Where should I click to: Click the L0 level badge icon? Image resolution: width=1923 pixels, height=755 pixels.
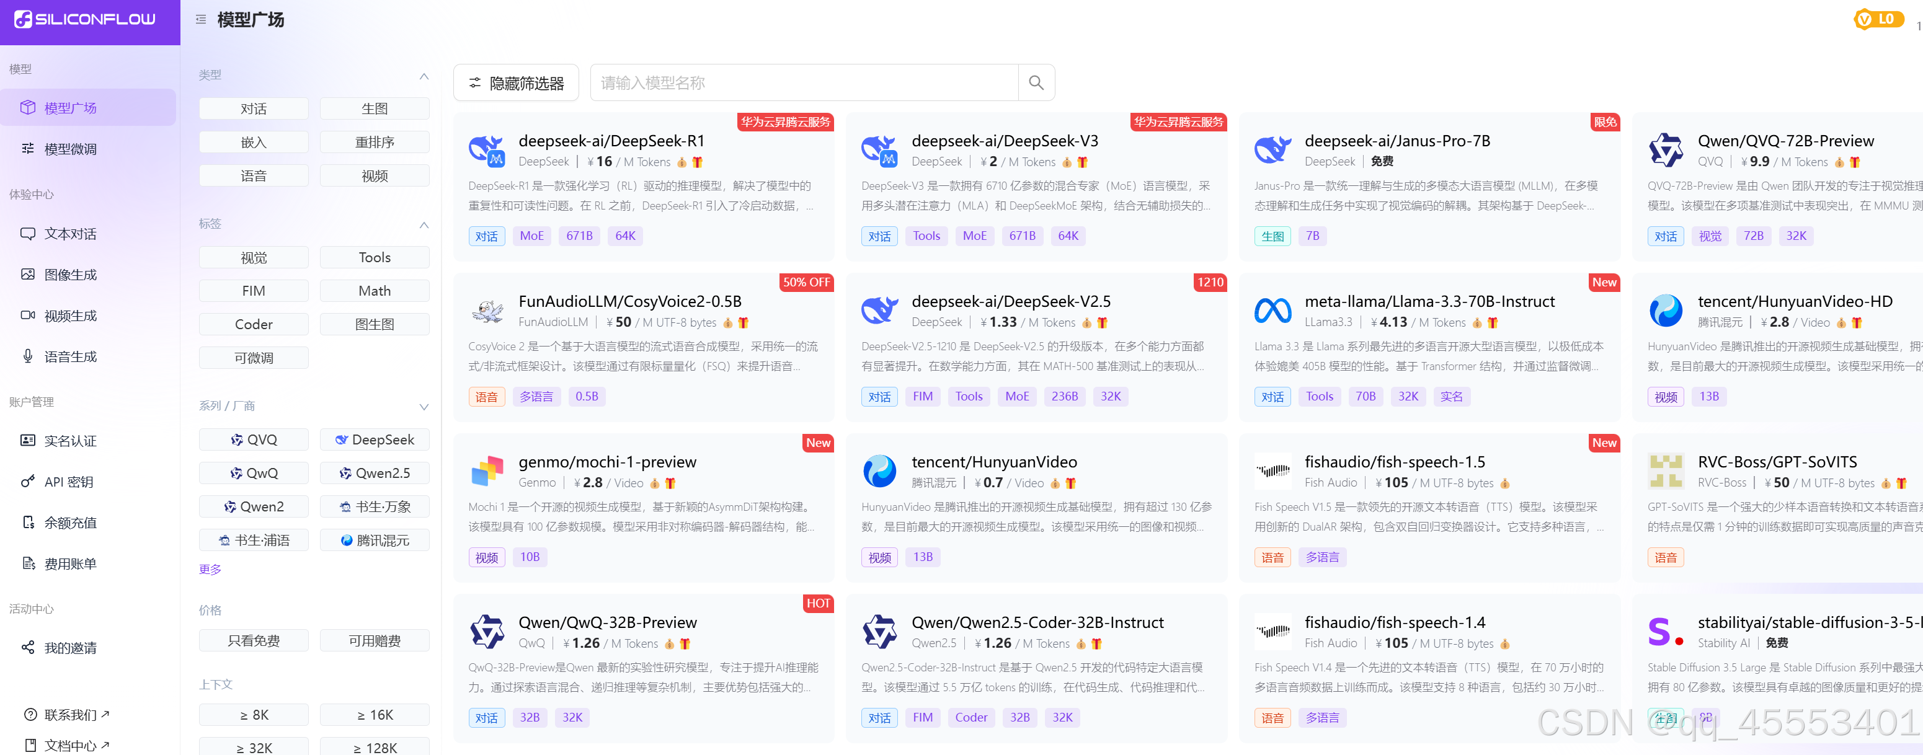[1876, 19]
